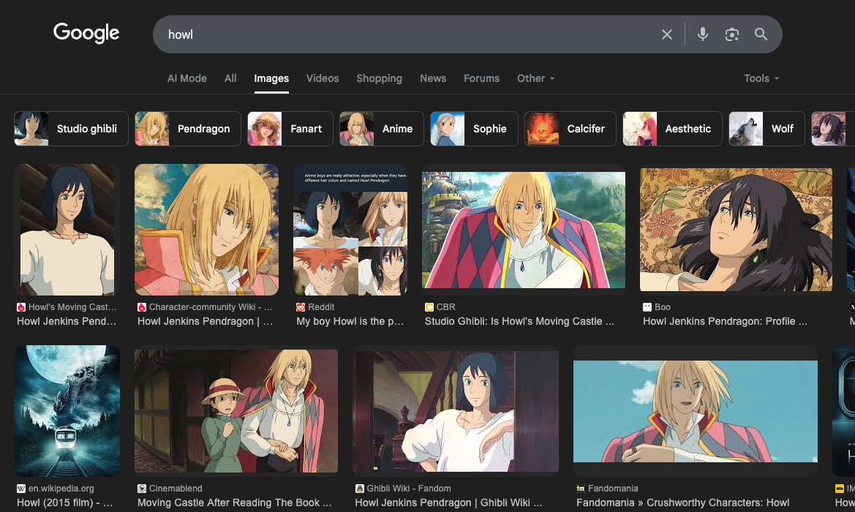Select the Anime filter chip

(x=381, y=129)
